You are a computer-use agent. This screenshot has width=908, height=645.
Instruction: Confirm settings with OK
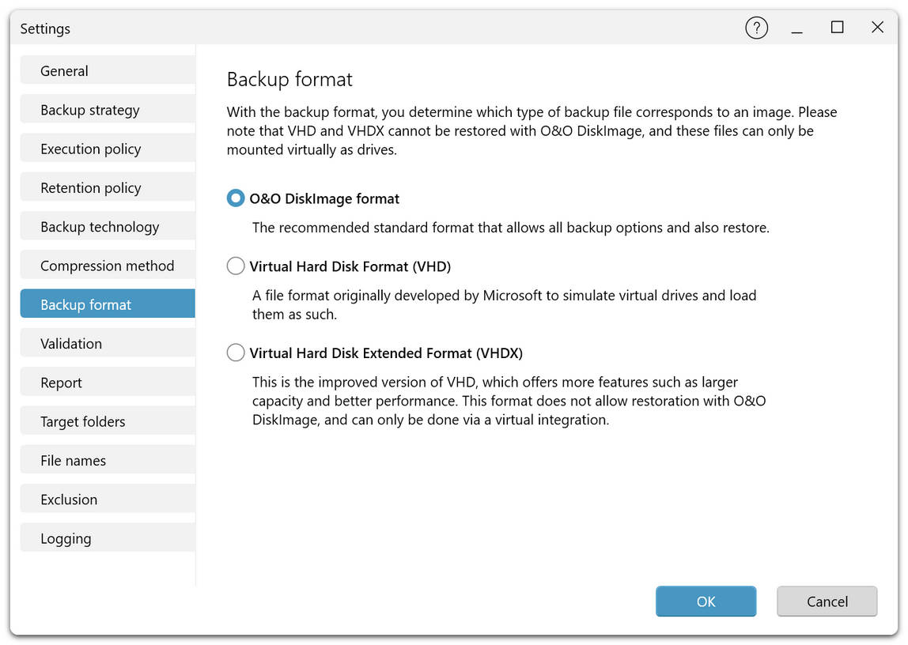click(706, 602)
